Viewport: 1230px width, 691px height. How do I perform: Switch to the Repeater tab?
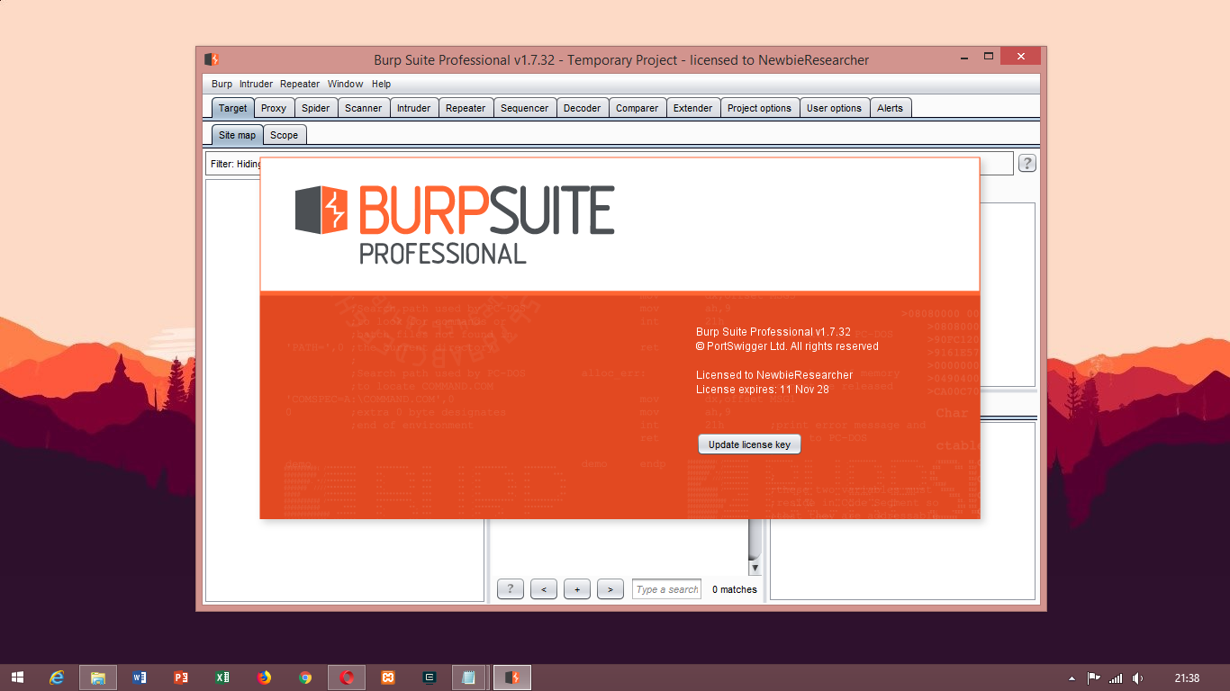click(x=466, y=108)
